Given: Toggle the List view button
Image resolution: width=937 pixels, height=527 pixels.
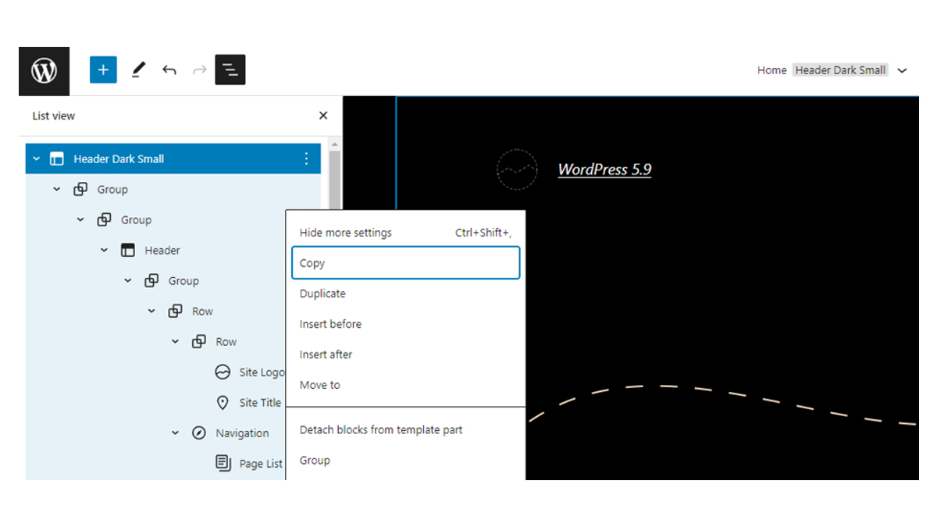Looking at the screenshot, I should (x=230, y=70).
